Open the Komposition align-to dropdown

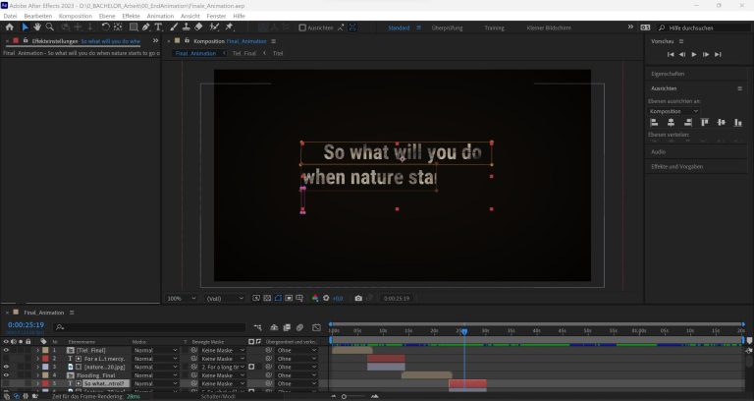click(675, 111)
